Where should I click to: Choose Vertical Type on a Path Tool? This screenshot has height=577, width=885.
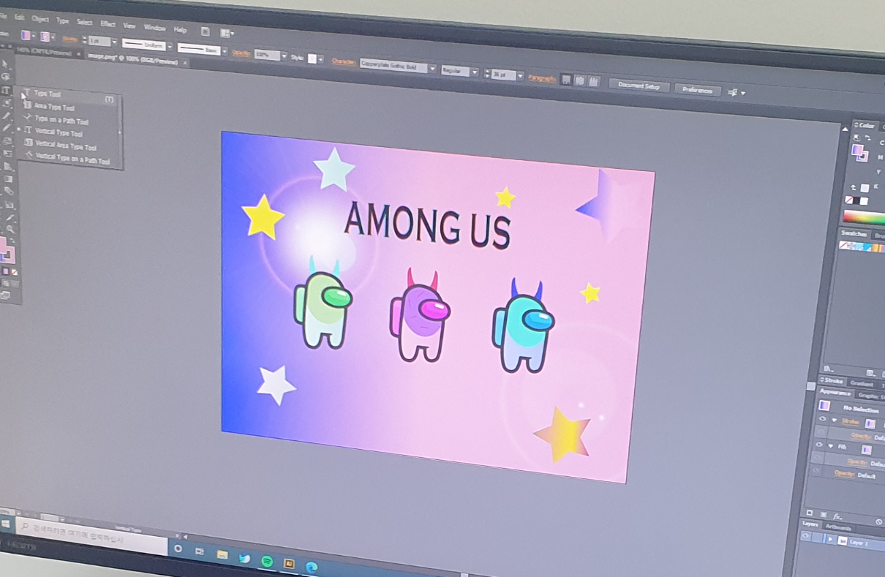pos(72,159)
